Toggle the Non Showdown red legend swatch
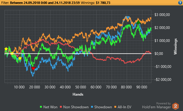Image resolution: width=183 pixels, height=111 pixels. pos(61,107)
